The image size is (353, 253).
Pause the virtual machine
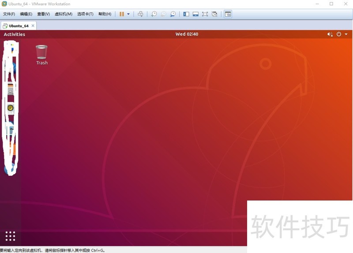point(122,14)
